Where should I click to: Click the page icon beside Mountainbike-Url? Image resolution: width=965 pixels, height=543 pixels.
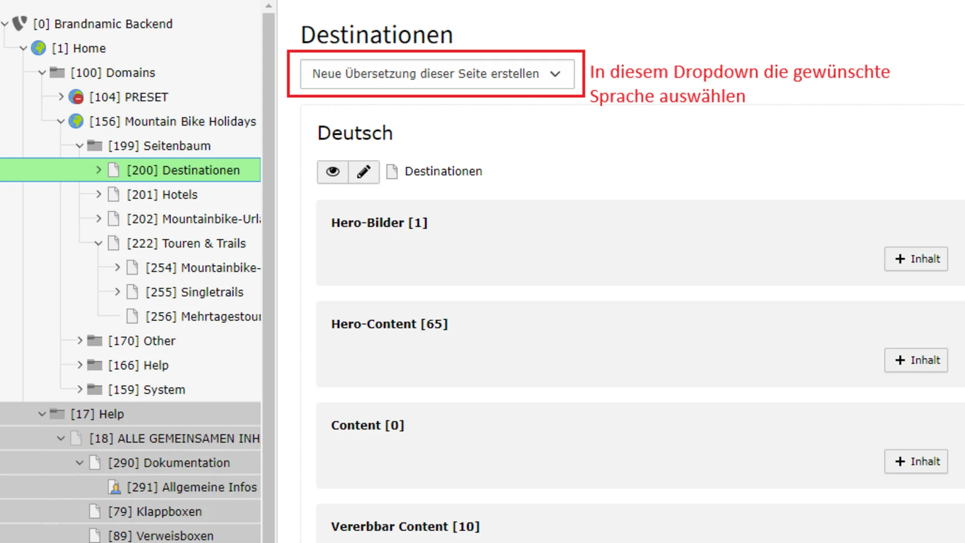pos(114,219)
